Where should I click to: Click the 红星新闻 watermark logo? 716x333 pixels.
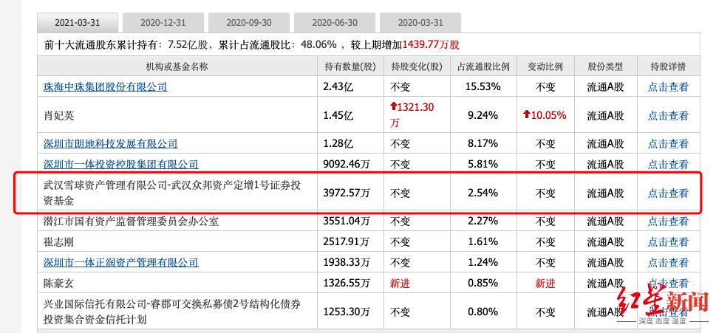663,303
